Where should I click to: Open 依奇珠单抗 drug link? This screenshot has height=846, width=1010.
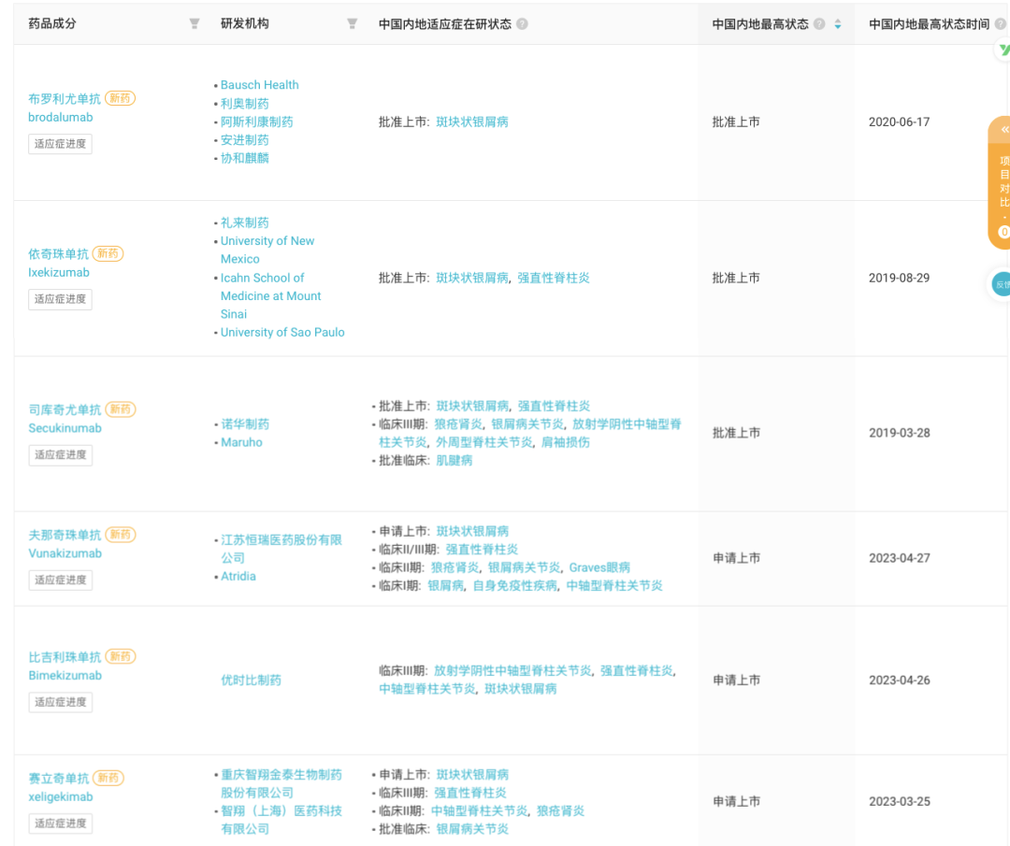tap(59, 253)
